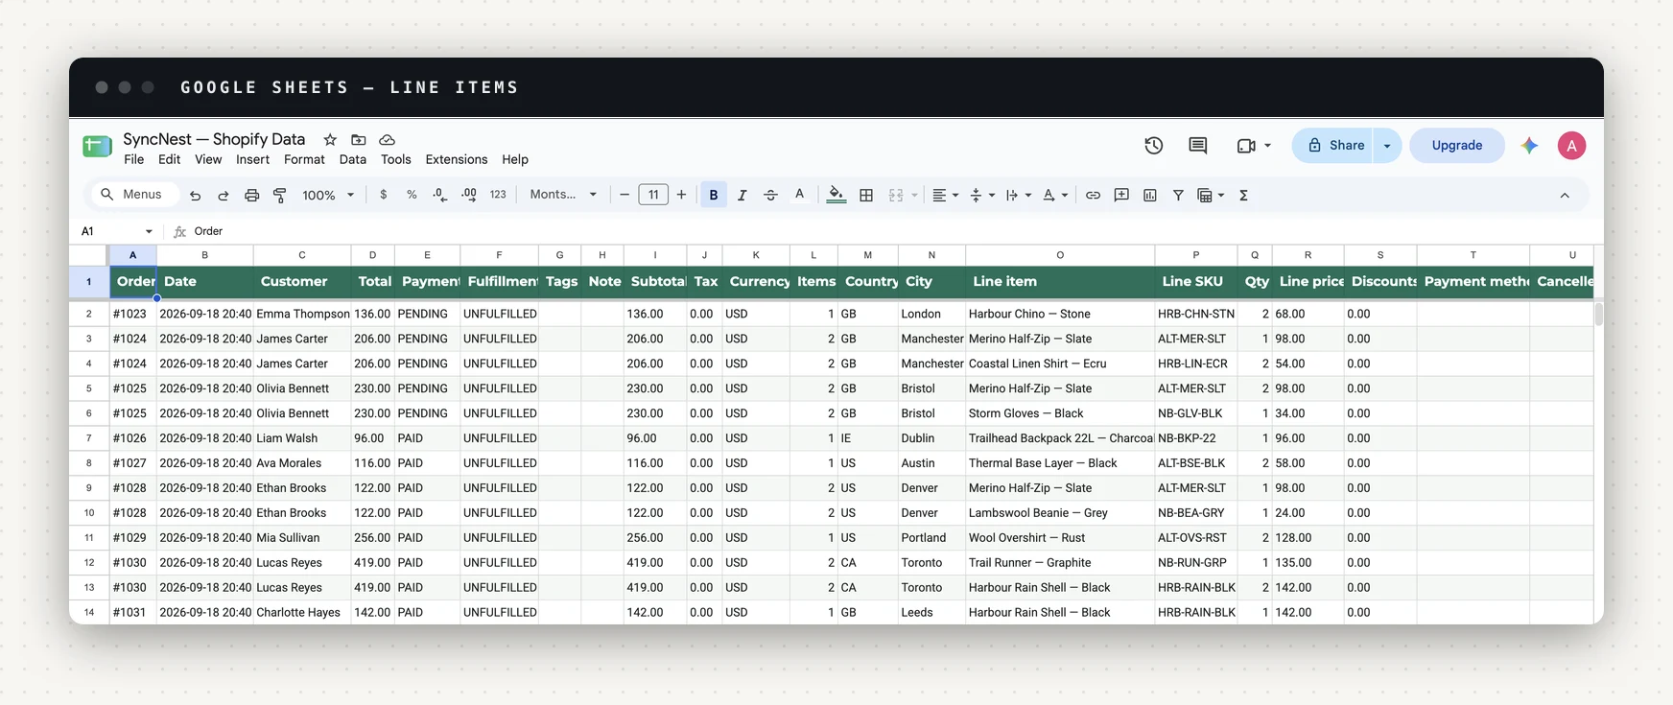Open Share options dropdown arrow
Image resolution: width=1673 pixels, height=705 pixels.
[1387, 146]
